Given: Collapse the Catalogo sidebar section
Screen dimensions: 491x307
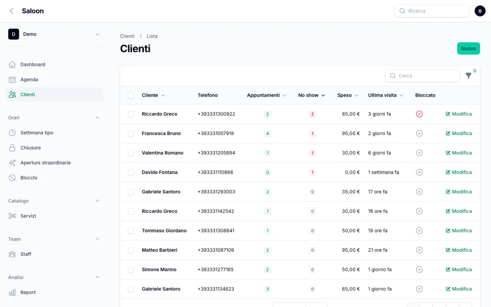Looking at the screenshot, I should click(x=97, y=201).
